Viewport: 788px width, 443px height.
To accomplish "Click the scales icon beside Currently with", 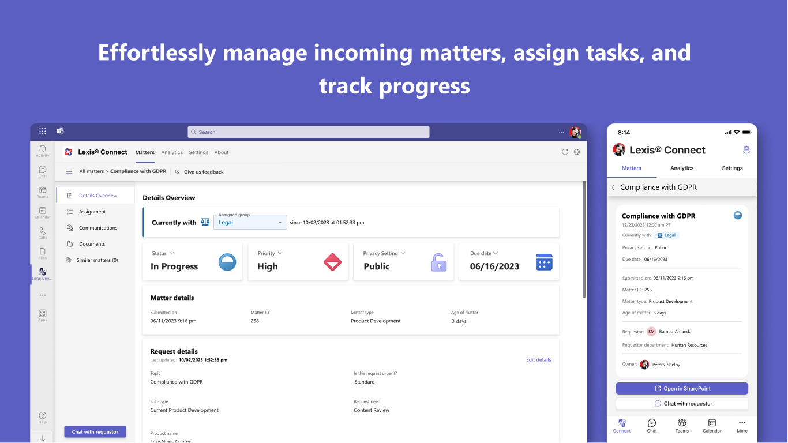I will click(205, 222).
